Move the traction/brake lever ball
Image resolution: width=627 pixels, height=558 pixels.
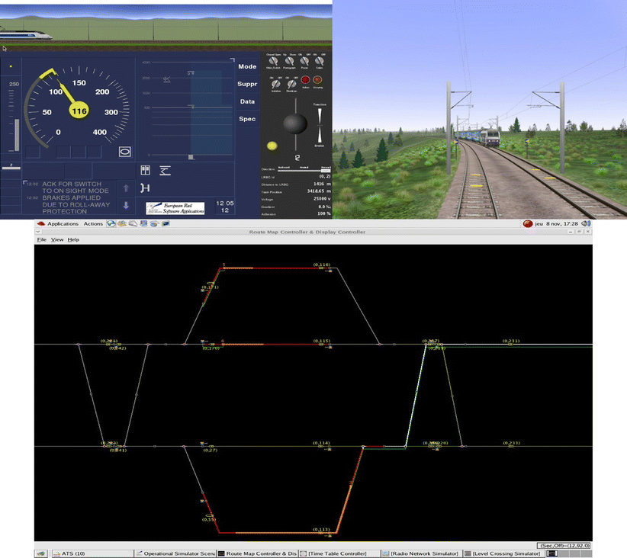[x=294, y=123]
